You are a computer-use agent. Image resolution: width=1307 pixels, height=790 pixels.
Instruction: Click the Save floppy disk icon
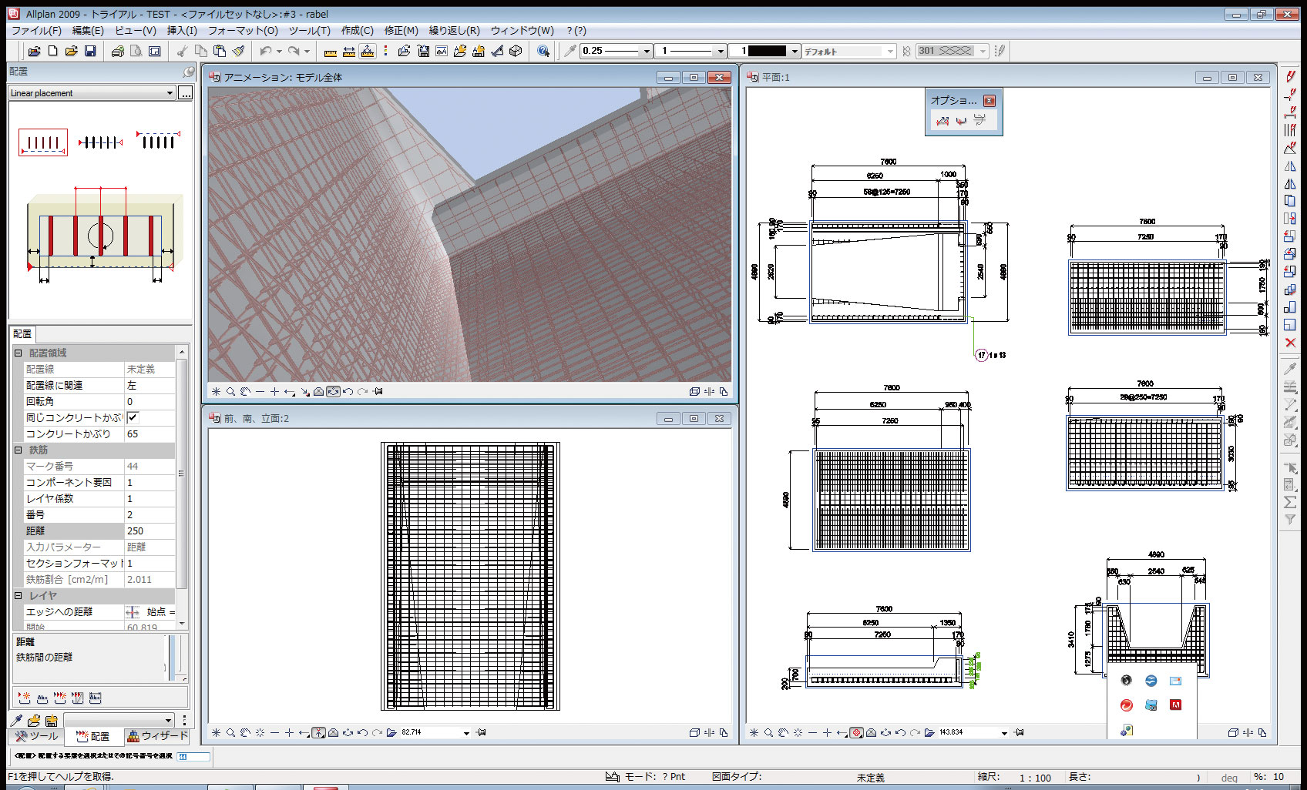[x=90, y=51]
